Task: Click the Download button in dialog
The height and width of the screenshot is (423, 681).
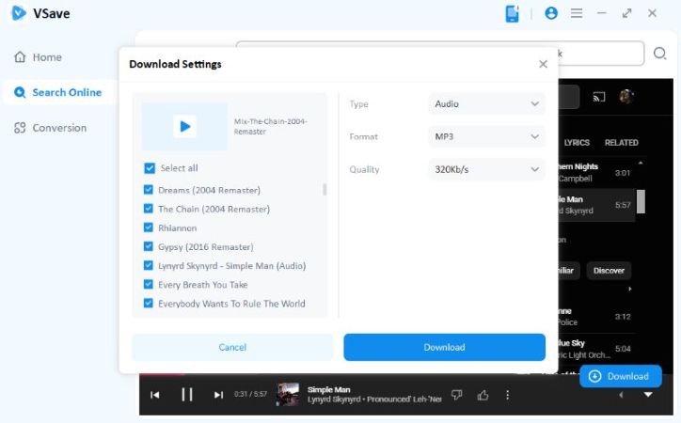Action: [x=444, y=347]
